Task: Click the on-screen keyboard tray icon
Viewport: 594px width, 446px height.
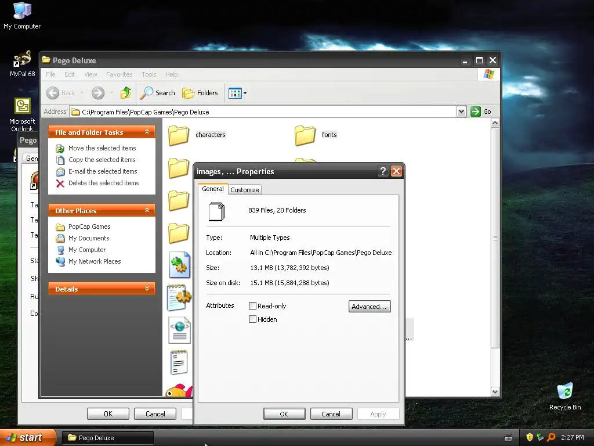Action: coord(508,438)
